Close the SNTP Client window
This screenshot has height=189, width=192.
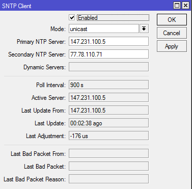pos(185,6)
